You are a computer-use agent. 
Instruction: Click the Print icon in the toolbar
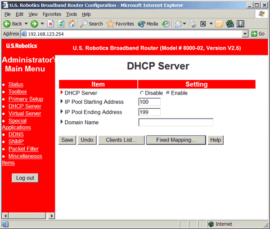click(193, 24)
